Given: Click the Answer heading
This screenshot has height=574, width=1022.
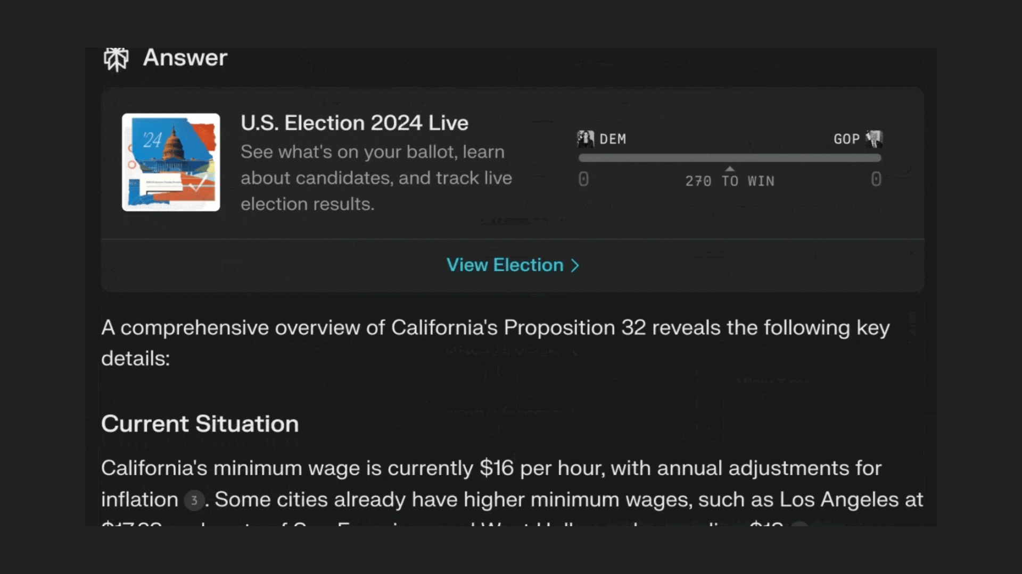Looking at the screenshot, I should coord(185,57).
